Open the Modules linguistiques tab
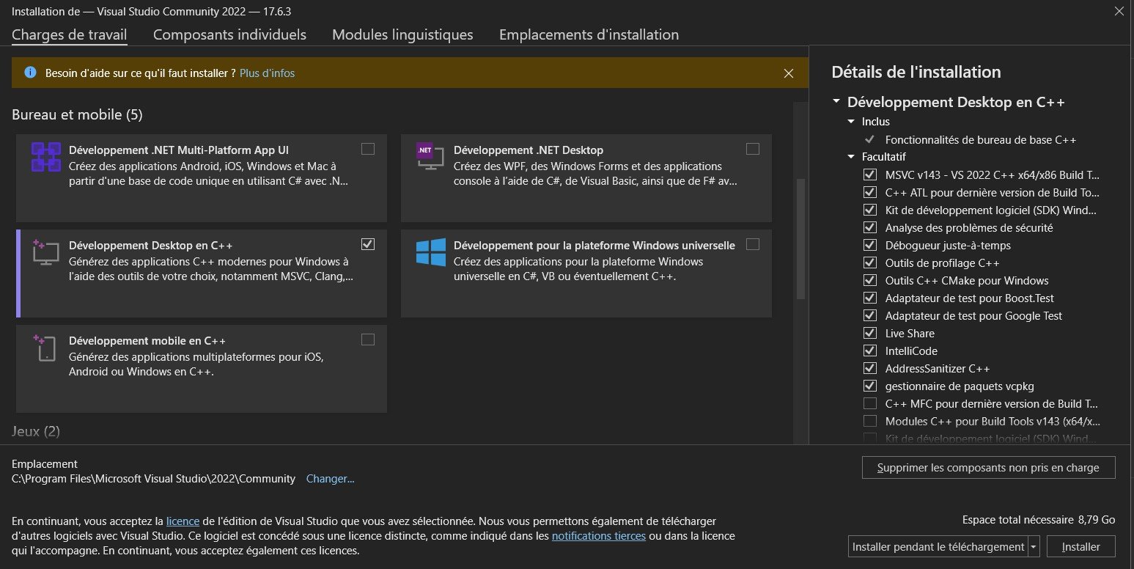The height and width of the screenshot is (569, 1134). point(402,34)
